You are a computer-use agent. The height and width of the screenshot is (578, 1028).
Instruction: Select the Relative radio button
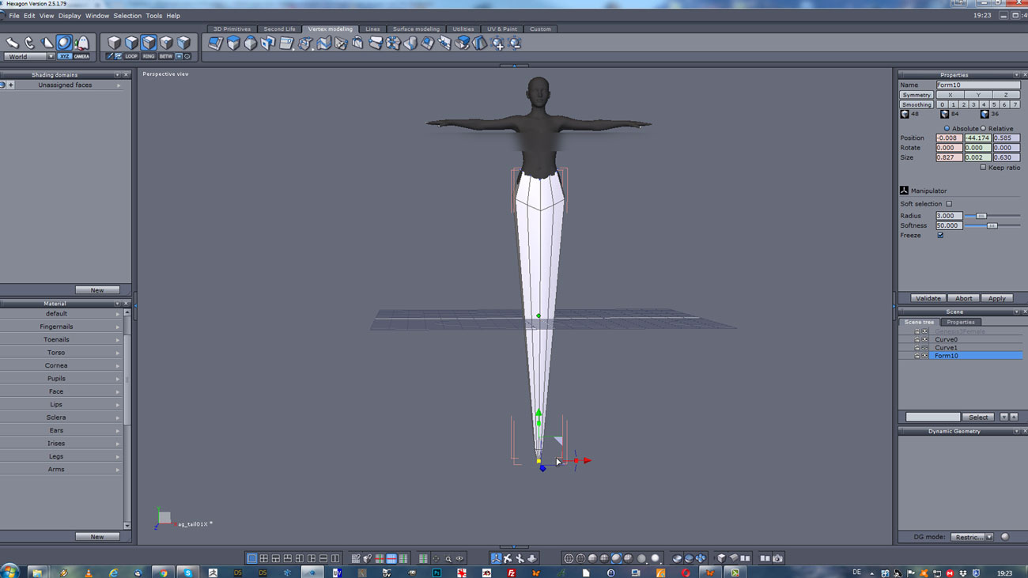pos(984,128)
